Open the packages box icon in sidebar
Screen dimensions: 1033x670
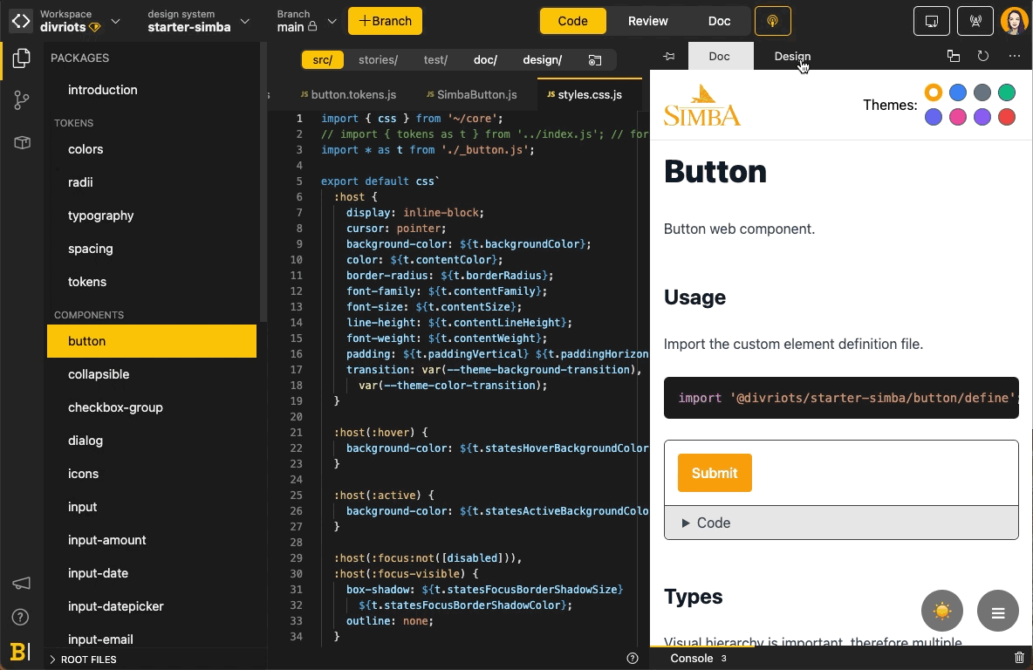point(23,143)
